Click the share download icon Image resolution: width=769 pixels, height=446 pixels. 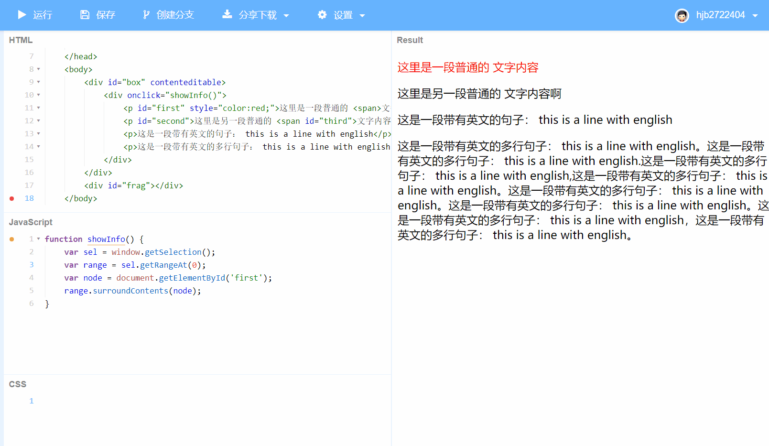pyautogui.click(x=227, y=14)
